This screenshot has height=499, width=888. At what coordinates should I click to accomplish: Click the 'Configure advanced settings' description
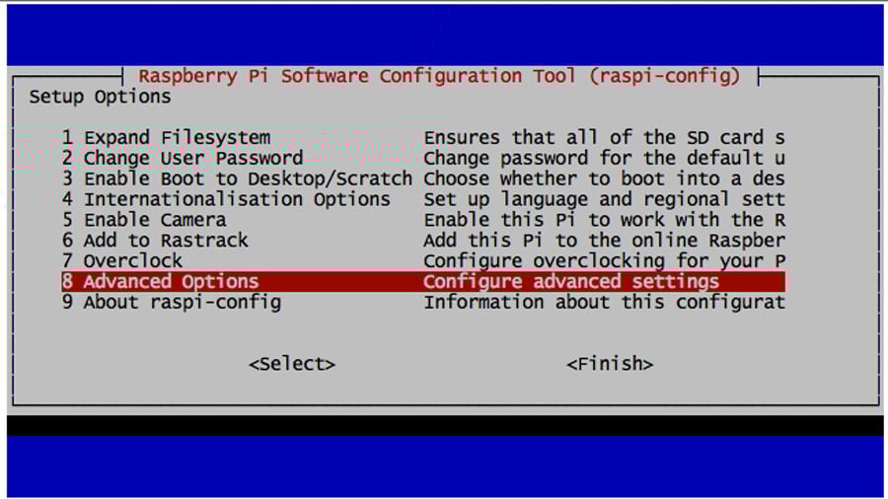(571, 281)
